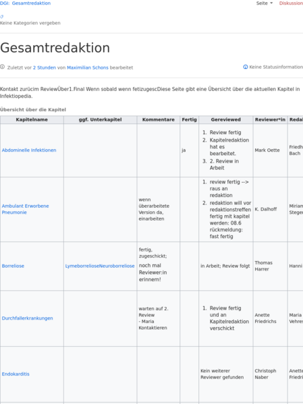Click the Kapitelname column header
The width and height of the screenshot is (303, 404).
point(32,119)
